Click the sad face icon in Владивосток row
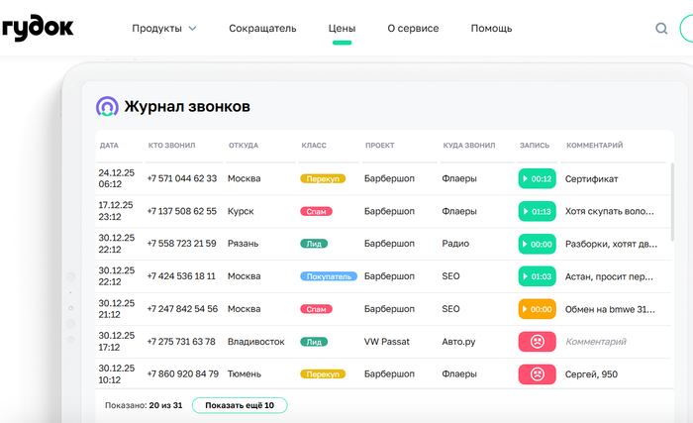 click(537, 342)
